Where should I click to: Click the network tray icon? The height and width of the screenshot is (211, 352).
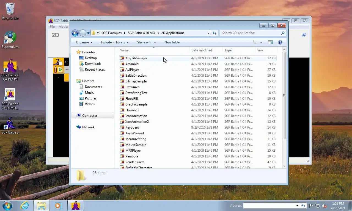pos(318,206)
